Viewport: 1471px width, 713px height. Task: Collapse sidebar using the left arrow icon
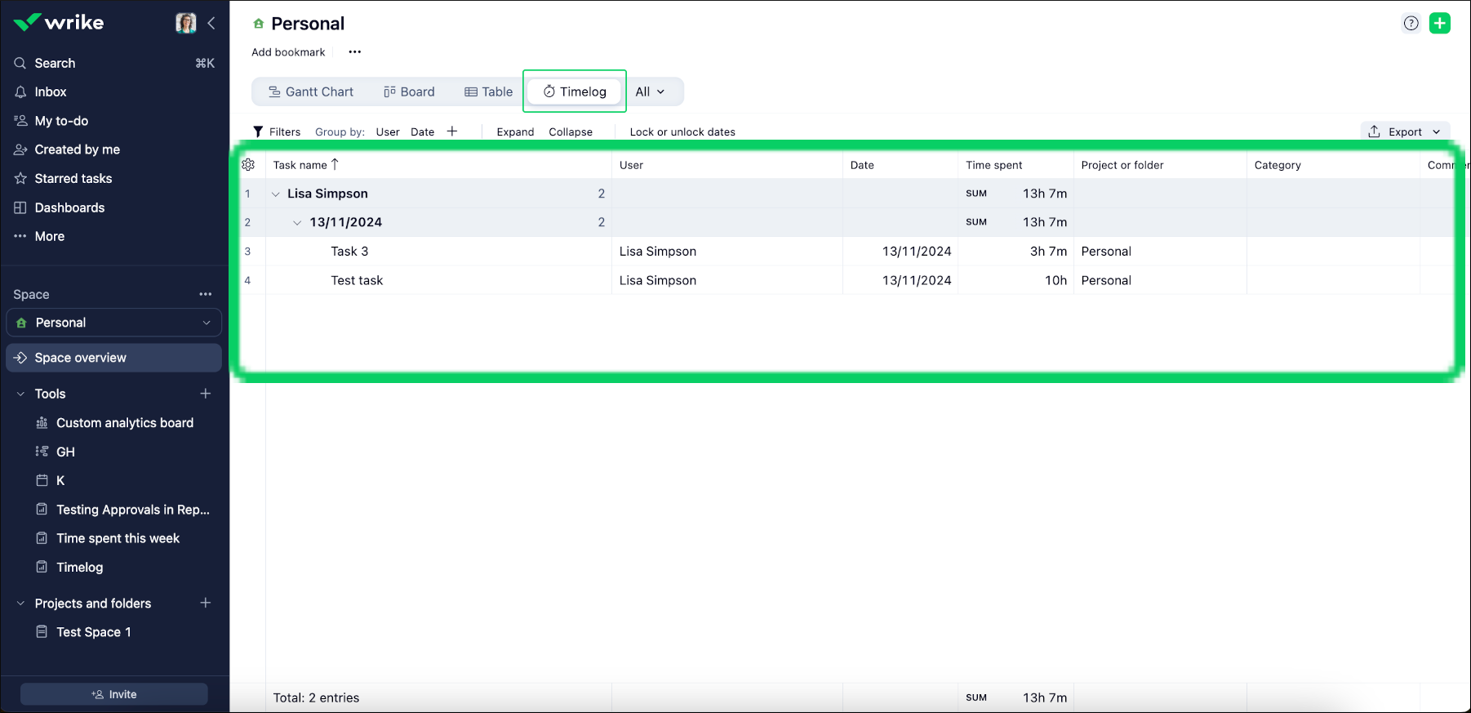211,23
